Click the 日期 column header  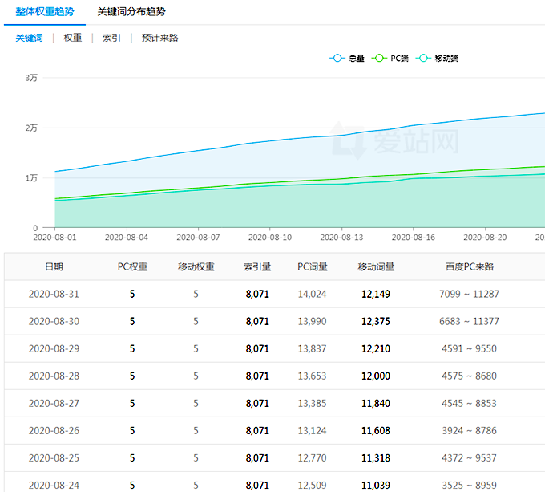point(54,267)
